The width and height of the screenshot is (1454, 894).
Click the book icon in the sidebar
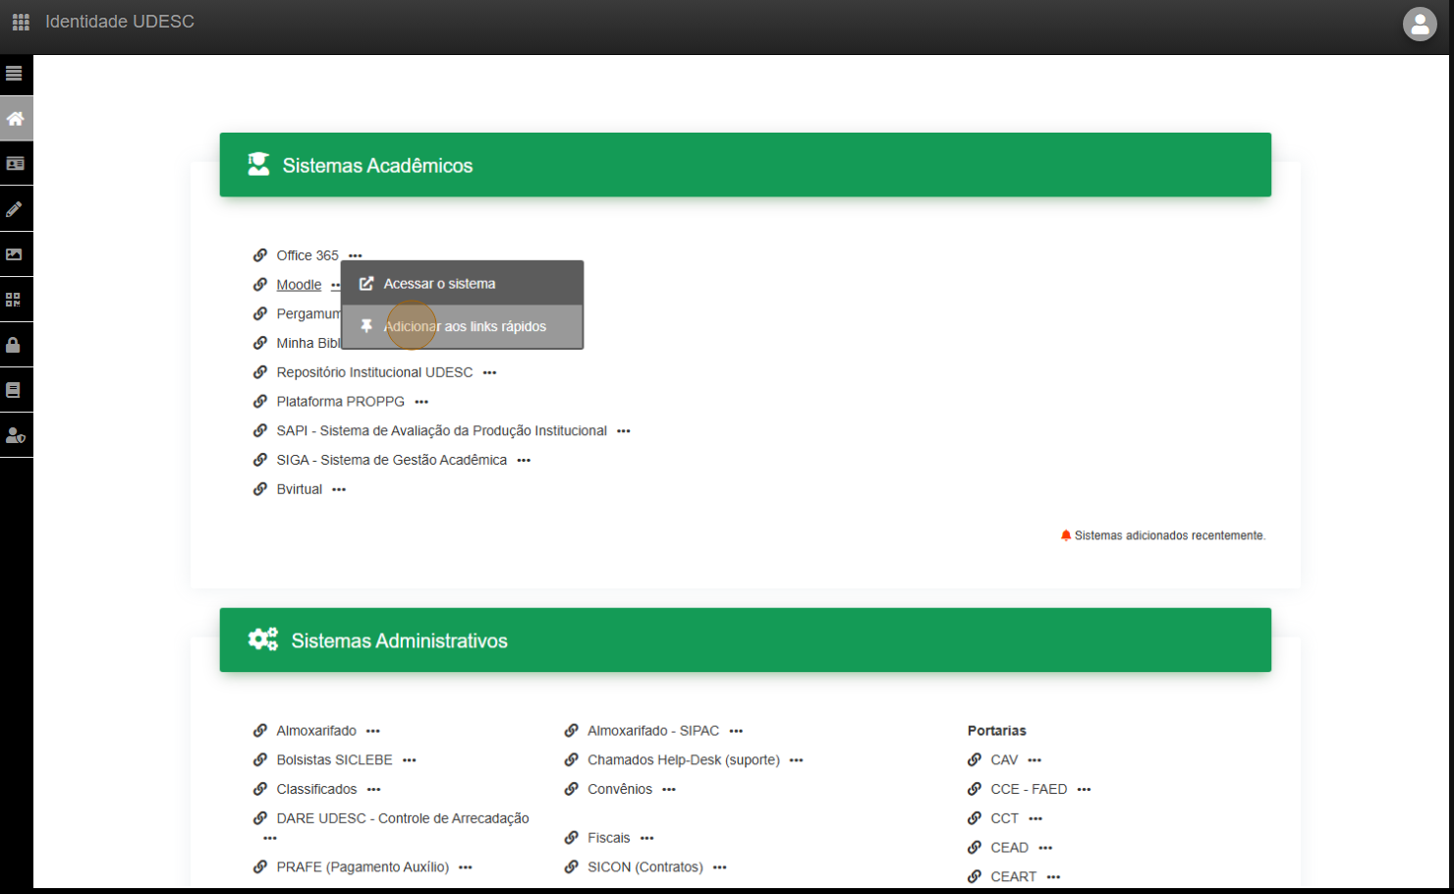15,390
